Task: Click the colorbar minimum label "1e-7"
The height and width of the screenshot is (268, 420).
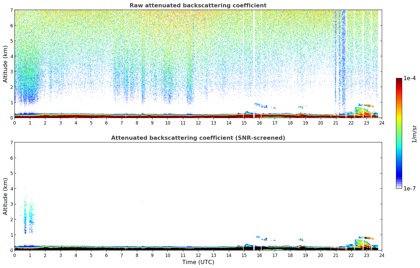Action: coord(409,189)
